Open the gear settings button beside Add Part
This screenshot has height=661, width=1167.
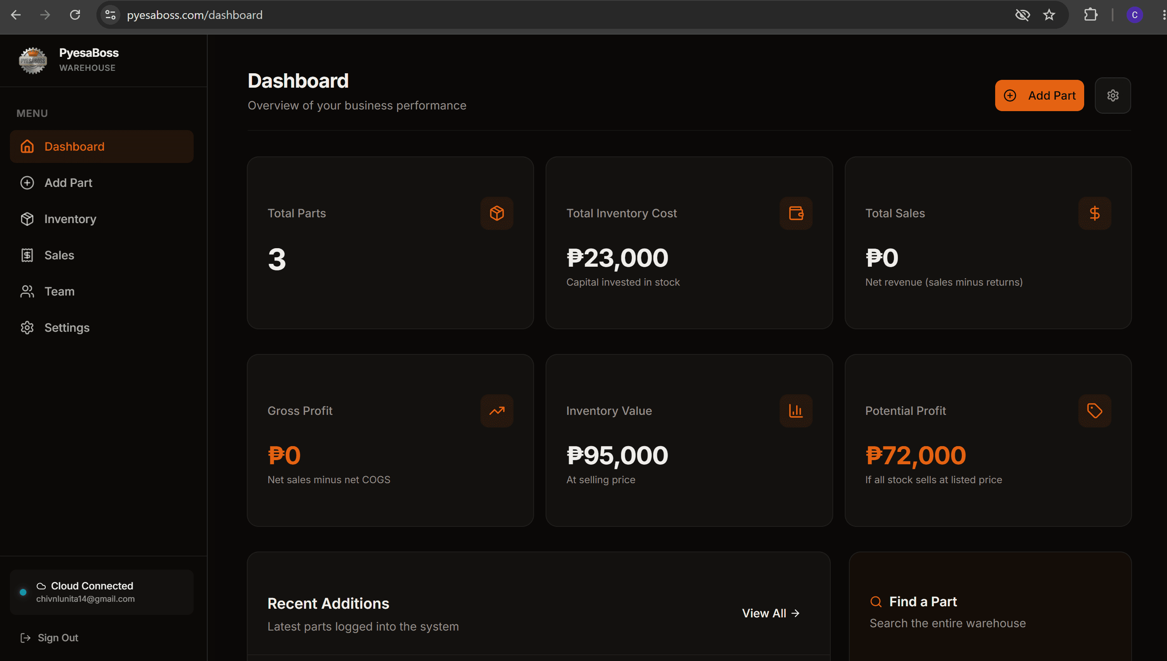(1113, 95)
